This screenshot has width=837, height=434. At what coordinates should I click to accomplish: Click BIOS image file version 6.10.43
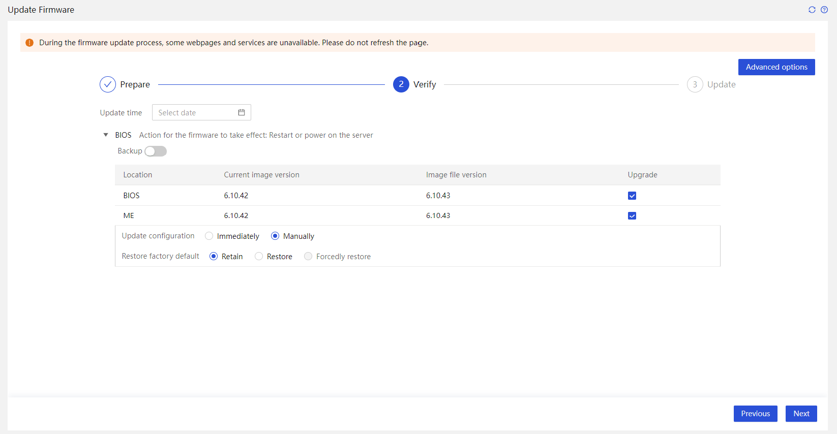[438, 196]
